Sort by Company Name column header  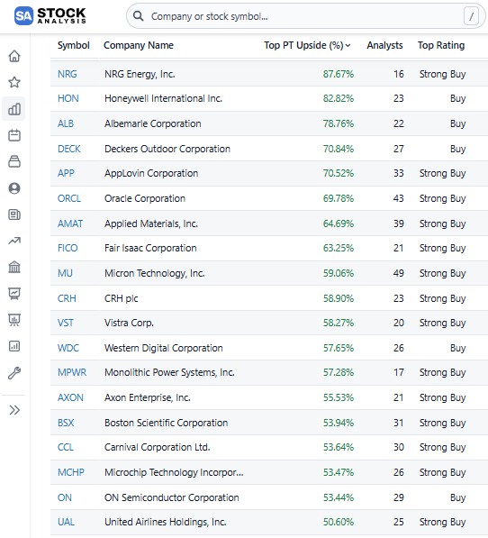click(x=139, y=45)
